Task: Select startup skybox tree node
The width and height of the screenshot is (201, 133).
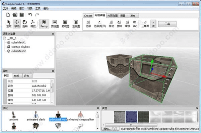Action: pos(20,47)
